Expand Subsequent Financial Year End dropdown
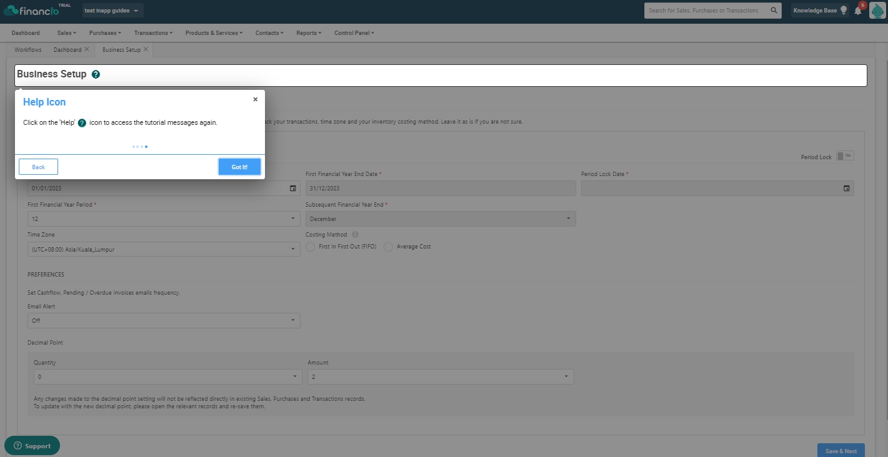Image resolution: width=888 pixels, height=457 pixels. [441, 219]
